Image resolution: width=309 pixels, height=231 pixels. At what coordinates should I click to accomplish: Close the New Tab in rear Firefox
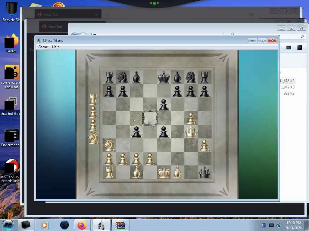97,15
